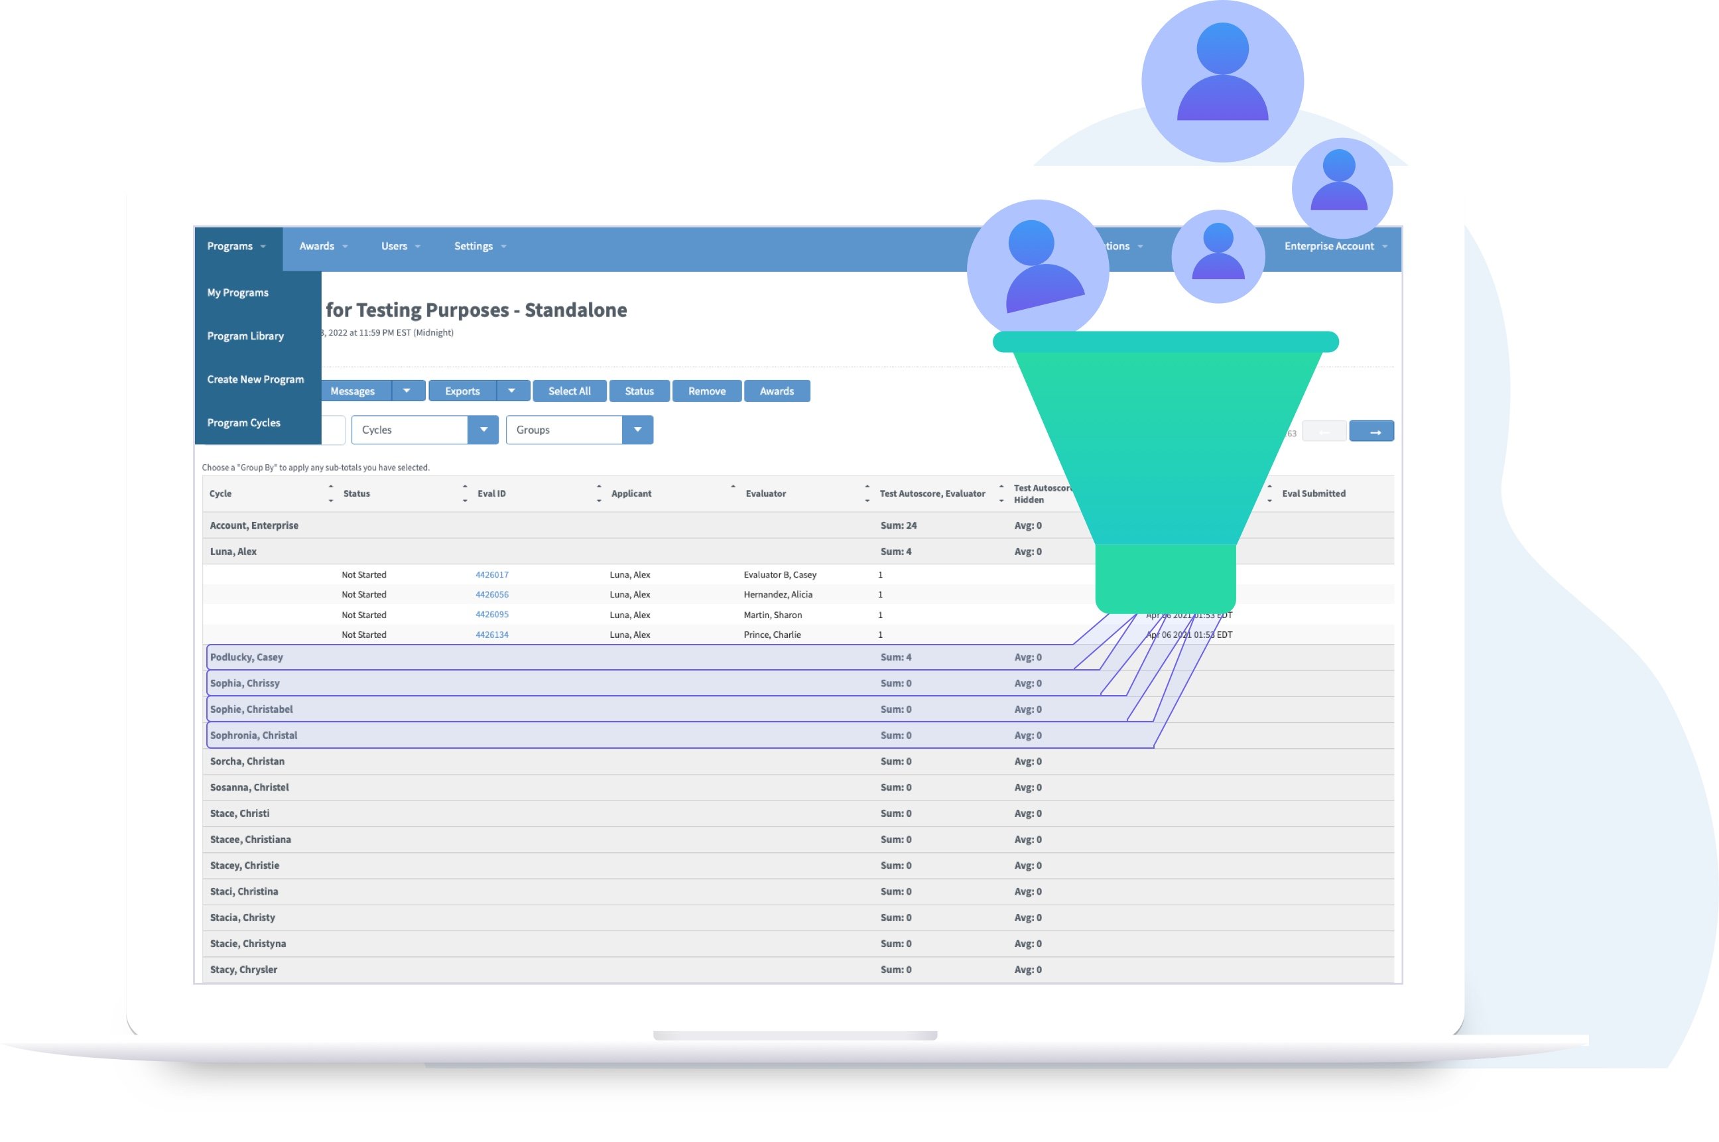
Task: Sort the Evaluator column
Action: click(x=866, y=493)
